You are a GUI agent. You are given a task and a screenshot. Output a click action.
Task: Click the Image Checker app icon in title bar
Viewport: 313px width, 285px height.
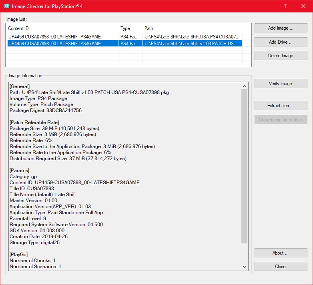pyautogui.click(x=6, y=6)
